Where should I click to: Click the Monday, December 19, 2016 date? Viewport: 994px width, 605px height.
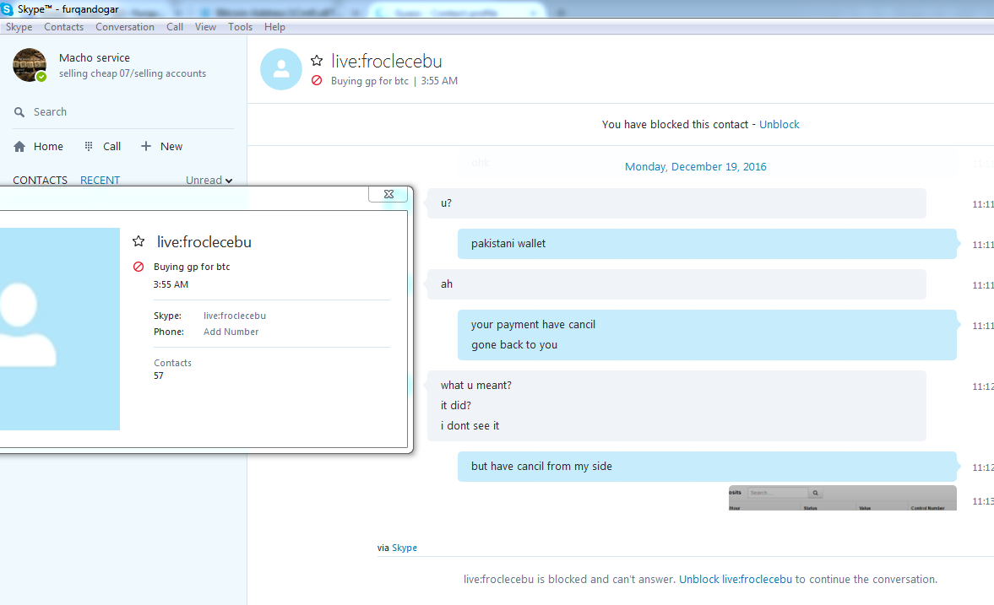click(695, 166)
